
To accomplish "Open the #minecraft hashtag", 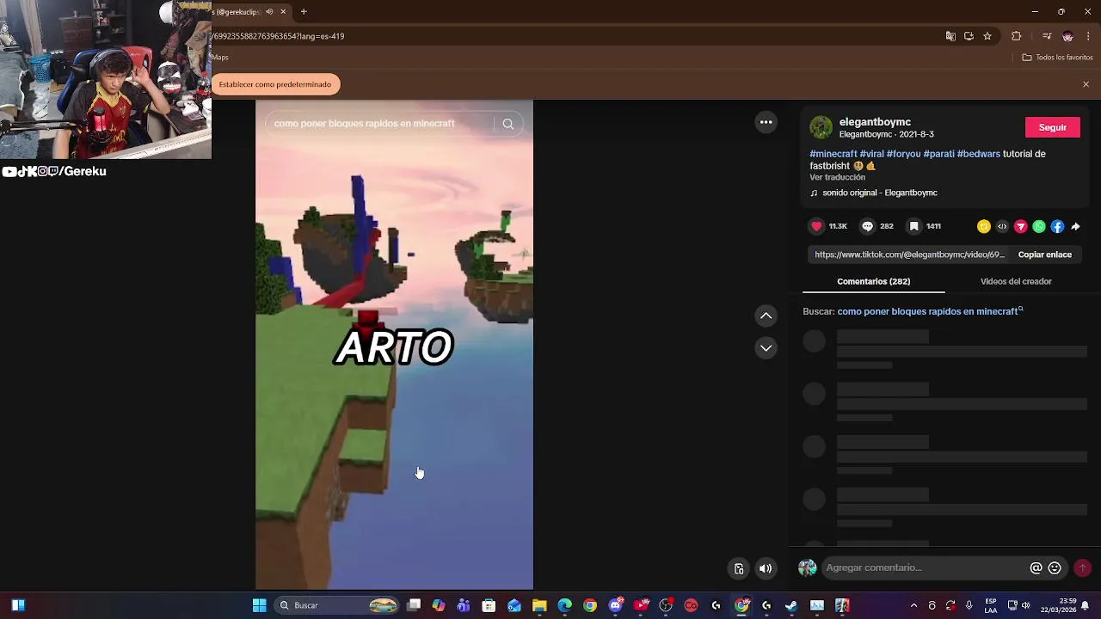I will tap(833, 154).
